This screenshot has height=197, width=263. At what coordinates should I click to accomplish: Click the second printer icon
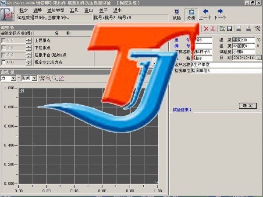248,29
